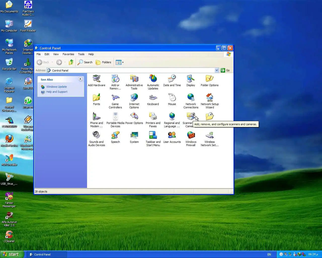Open the Views dropdown button
Viewport: 322px width, 258px height.
coord(119,62)
